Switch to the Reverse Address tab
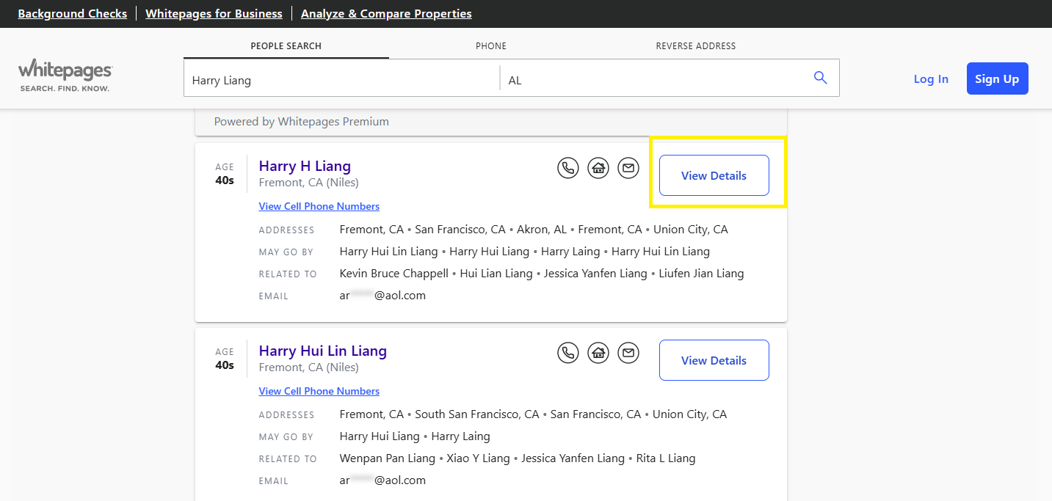Image resolution: width=1052 pixels, height=501 pixels. (x=696, y=46)
